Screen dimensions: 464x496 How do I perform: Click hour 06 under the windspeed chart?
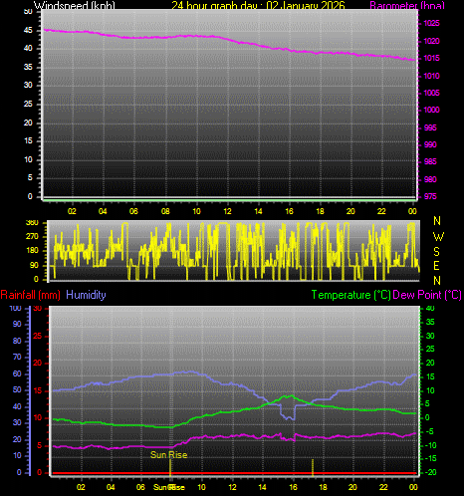click(133, 211)
